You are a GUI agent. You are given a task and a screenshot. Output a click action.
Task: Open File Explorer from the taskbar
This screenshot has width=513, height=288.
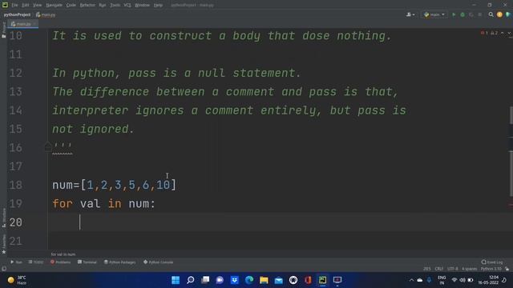click(264, 280)
